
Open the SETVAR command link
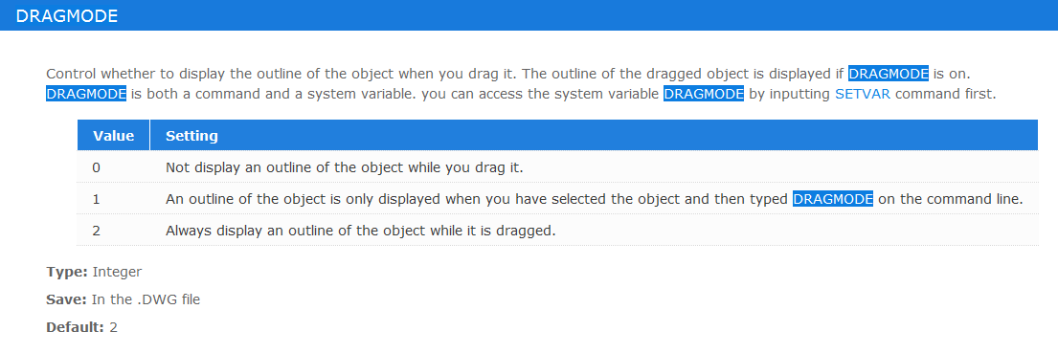click(863, 94)
